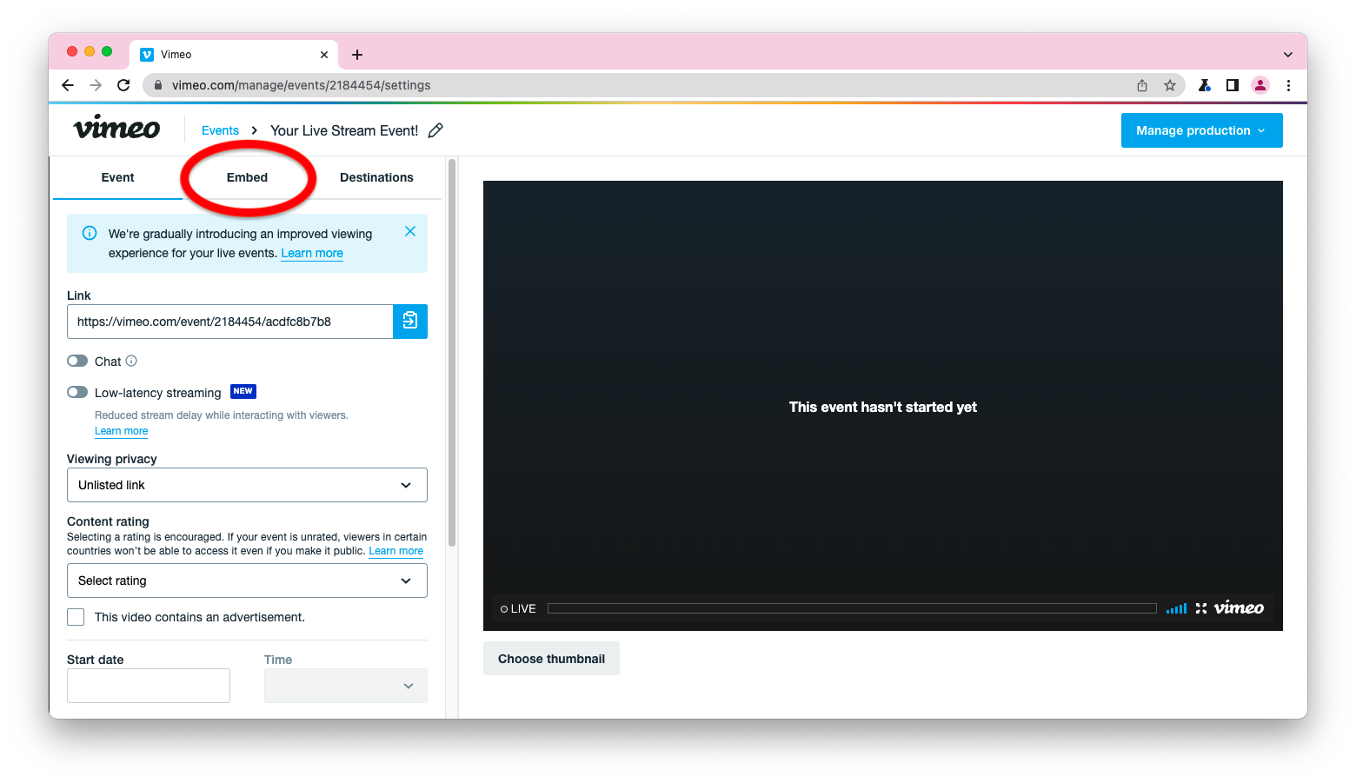Enable the Chat toggle
Viewport: 1356px width, 783px height.
pyautogui.click(x=76, y=361)
